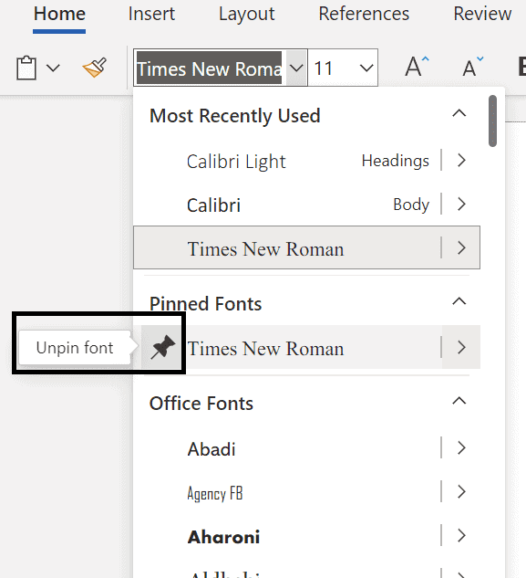The image size is (526, 578).
Task: Choose the Aharoni font
Action: tap(287, 536)
